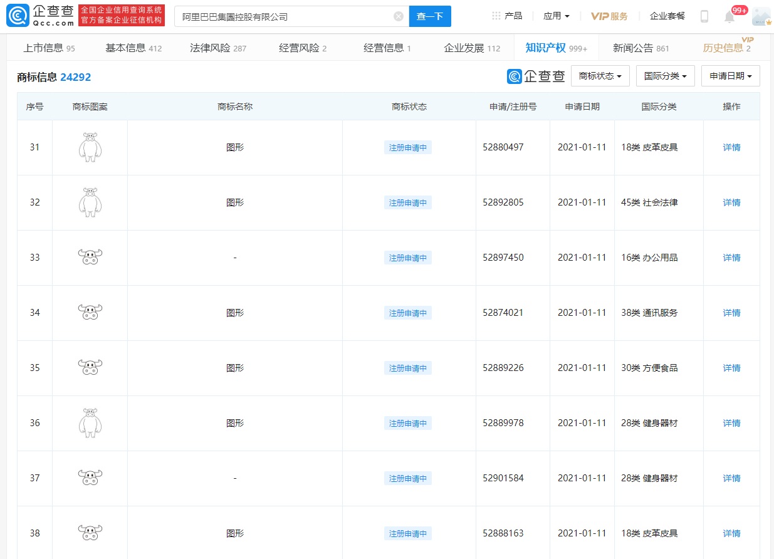
Task: Switch to the 法律风险 tab
Action: click(x=218, y=48)
